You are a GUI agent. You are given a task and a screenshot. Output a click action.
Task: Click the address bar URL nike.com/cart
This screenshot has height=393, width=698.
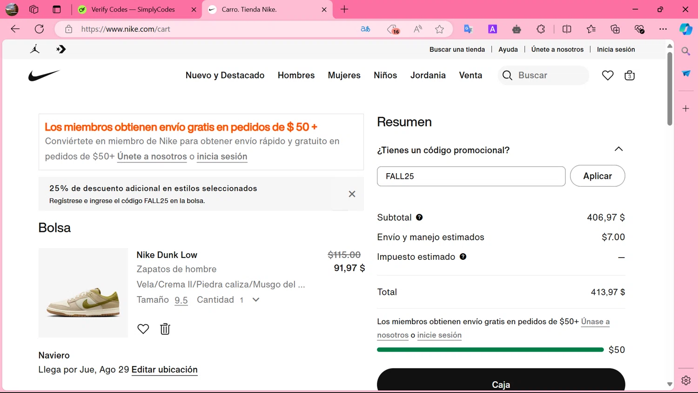tap(126, 29)
